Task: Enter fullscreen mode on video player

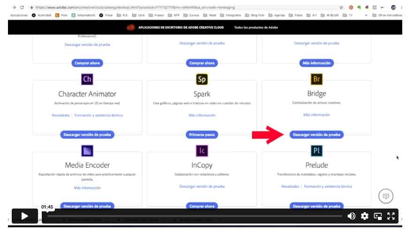Action: [x=391, y=216]
